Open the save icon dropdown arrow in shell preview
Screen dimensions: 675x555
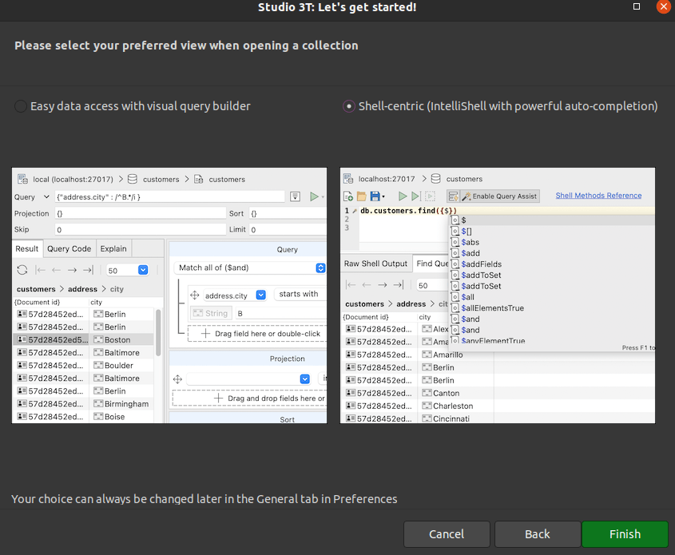point(383,196)
